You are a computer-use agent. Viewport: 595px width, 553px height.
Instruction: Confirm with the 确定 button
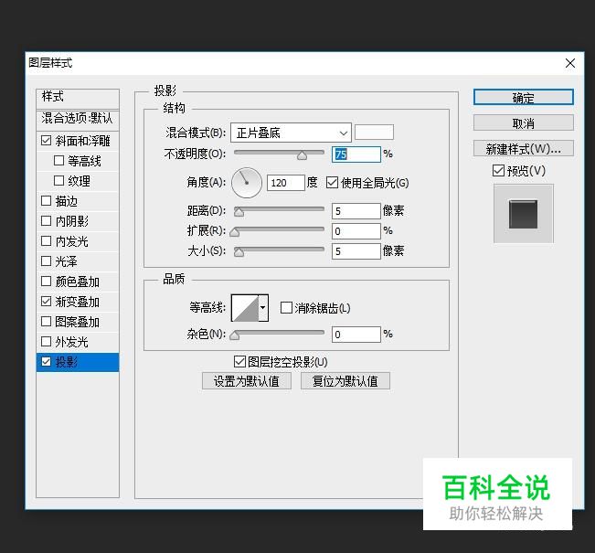[524, 97]
